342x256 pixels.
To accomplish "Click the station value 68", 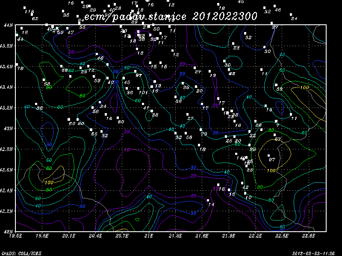I will click(x=65, y=70).
